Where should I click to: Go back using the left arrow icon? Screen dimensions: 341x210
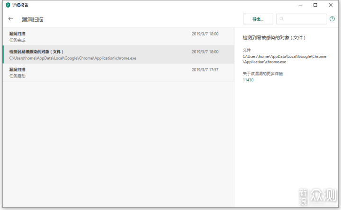coord(11,19)
